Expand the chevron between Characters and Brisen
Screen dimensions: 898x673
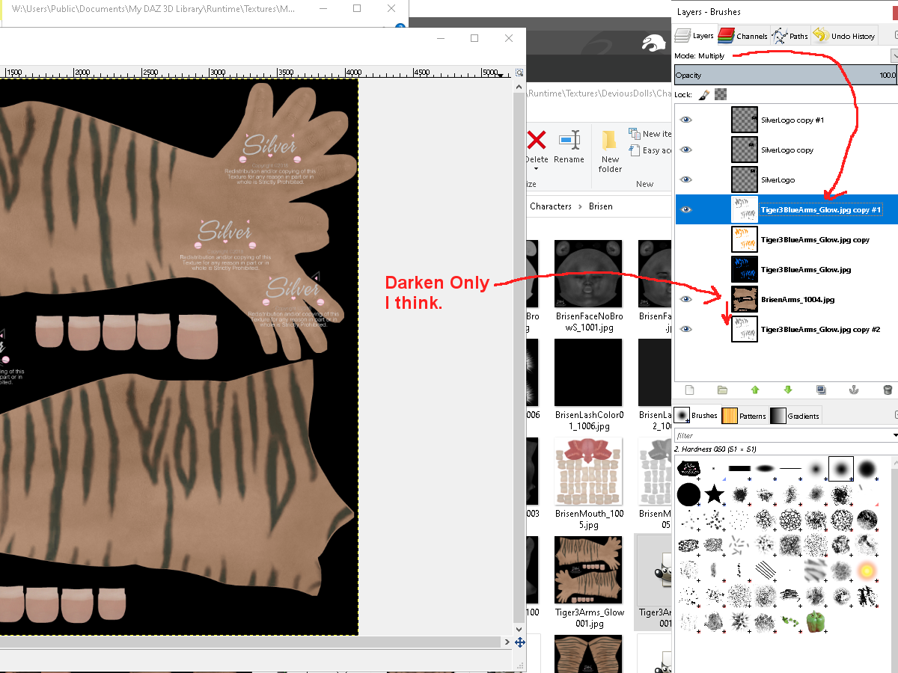pyautogui.click(x=578, y=206)
